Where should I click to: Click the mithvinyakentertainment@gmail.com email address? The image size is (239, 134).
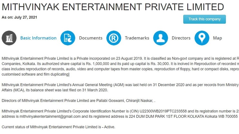coord(50,117)
